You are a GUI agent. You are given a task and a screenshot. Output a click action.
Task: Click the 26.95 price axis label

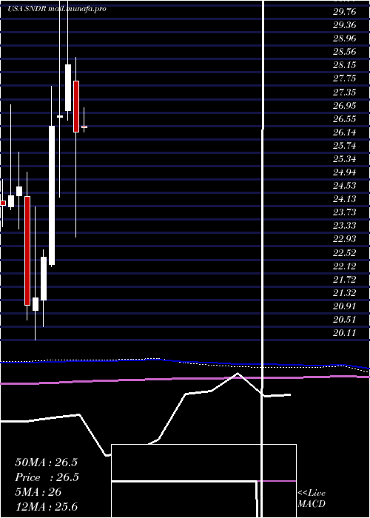[345, 106]
